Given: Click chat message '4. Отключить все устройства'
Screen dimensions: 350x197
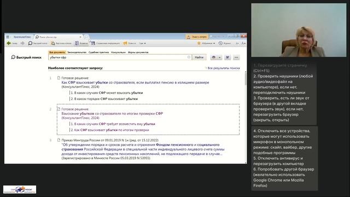Looking at the screenshot, I should point(283,142).
